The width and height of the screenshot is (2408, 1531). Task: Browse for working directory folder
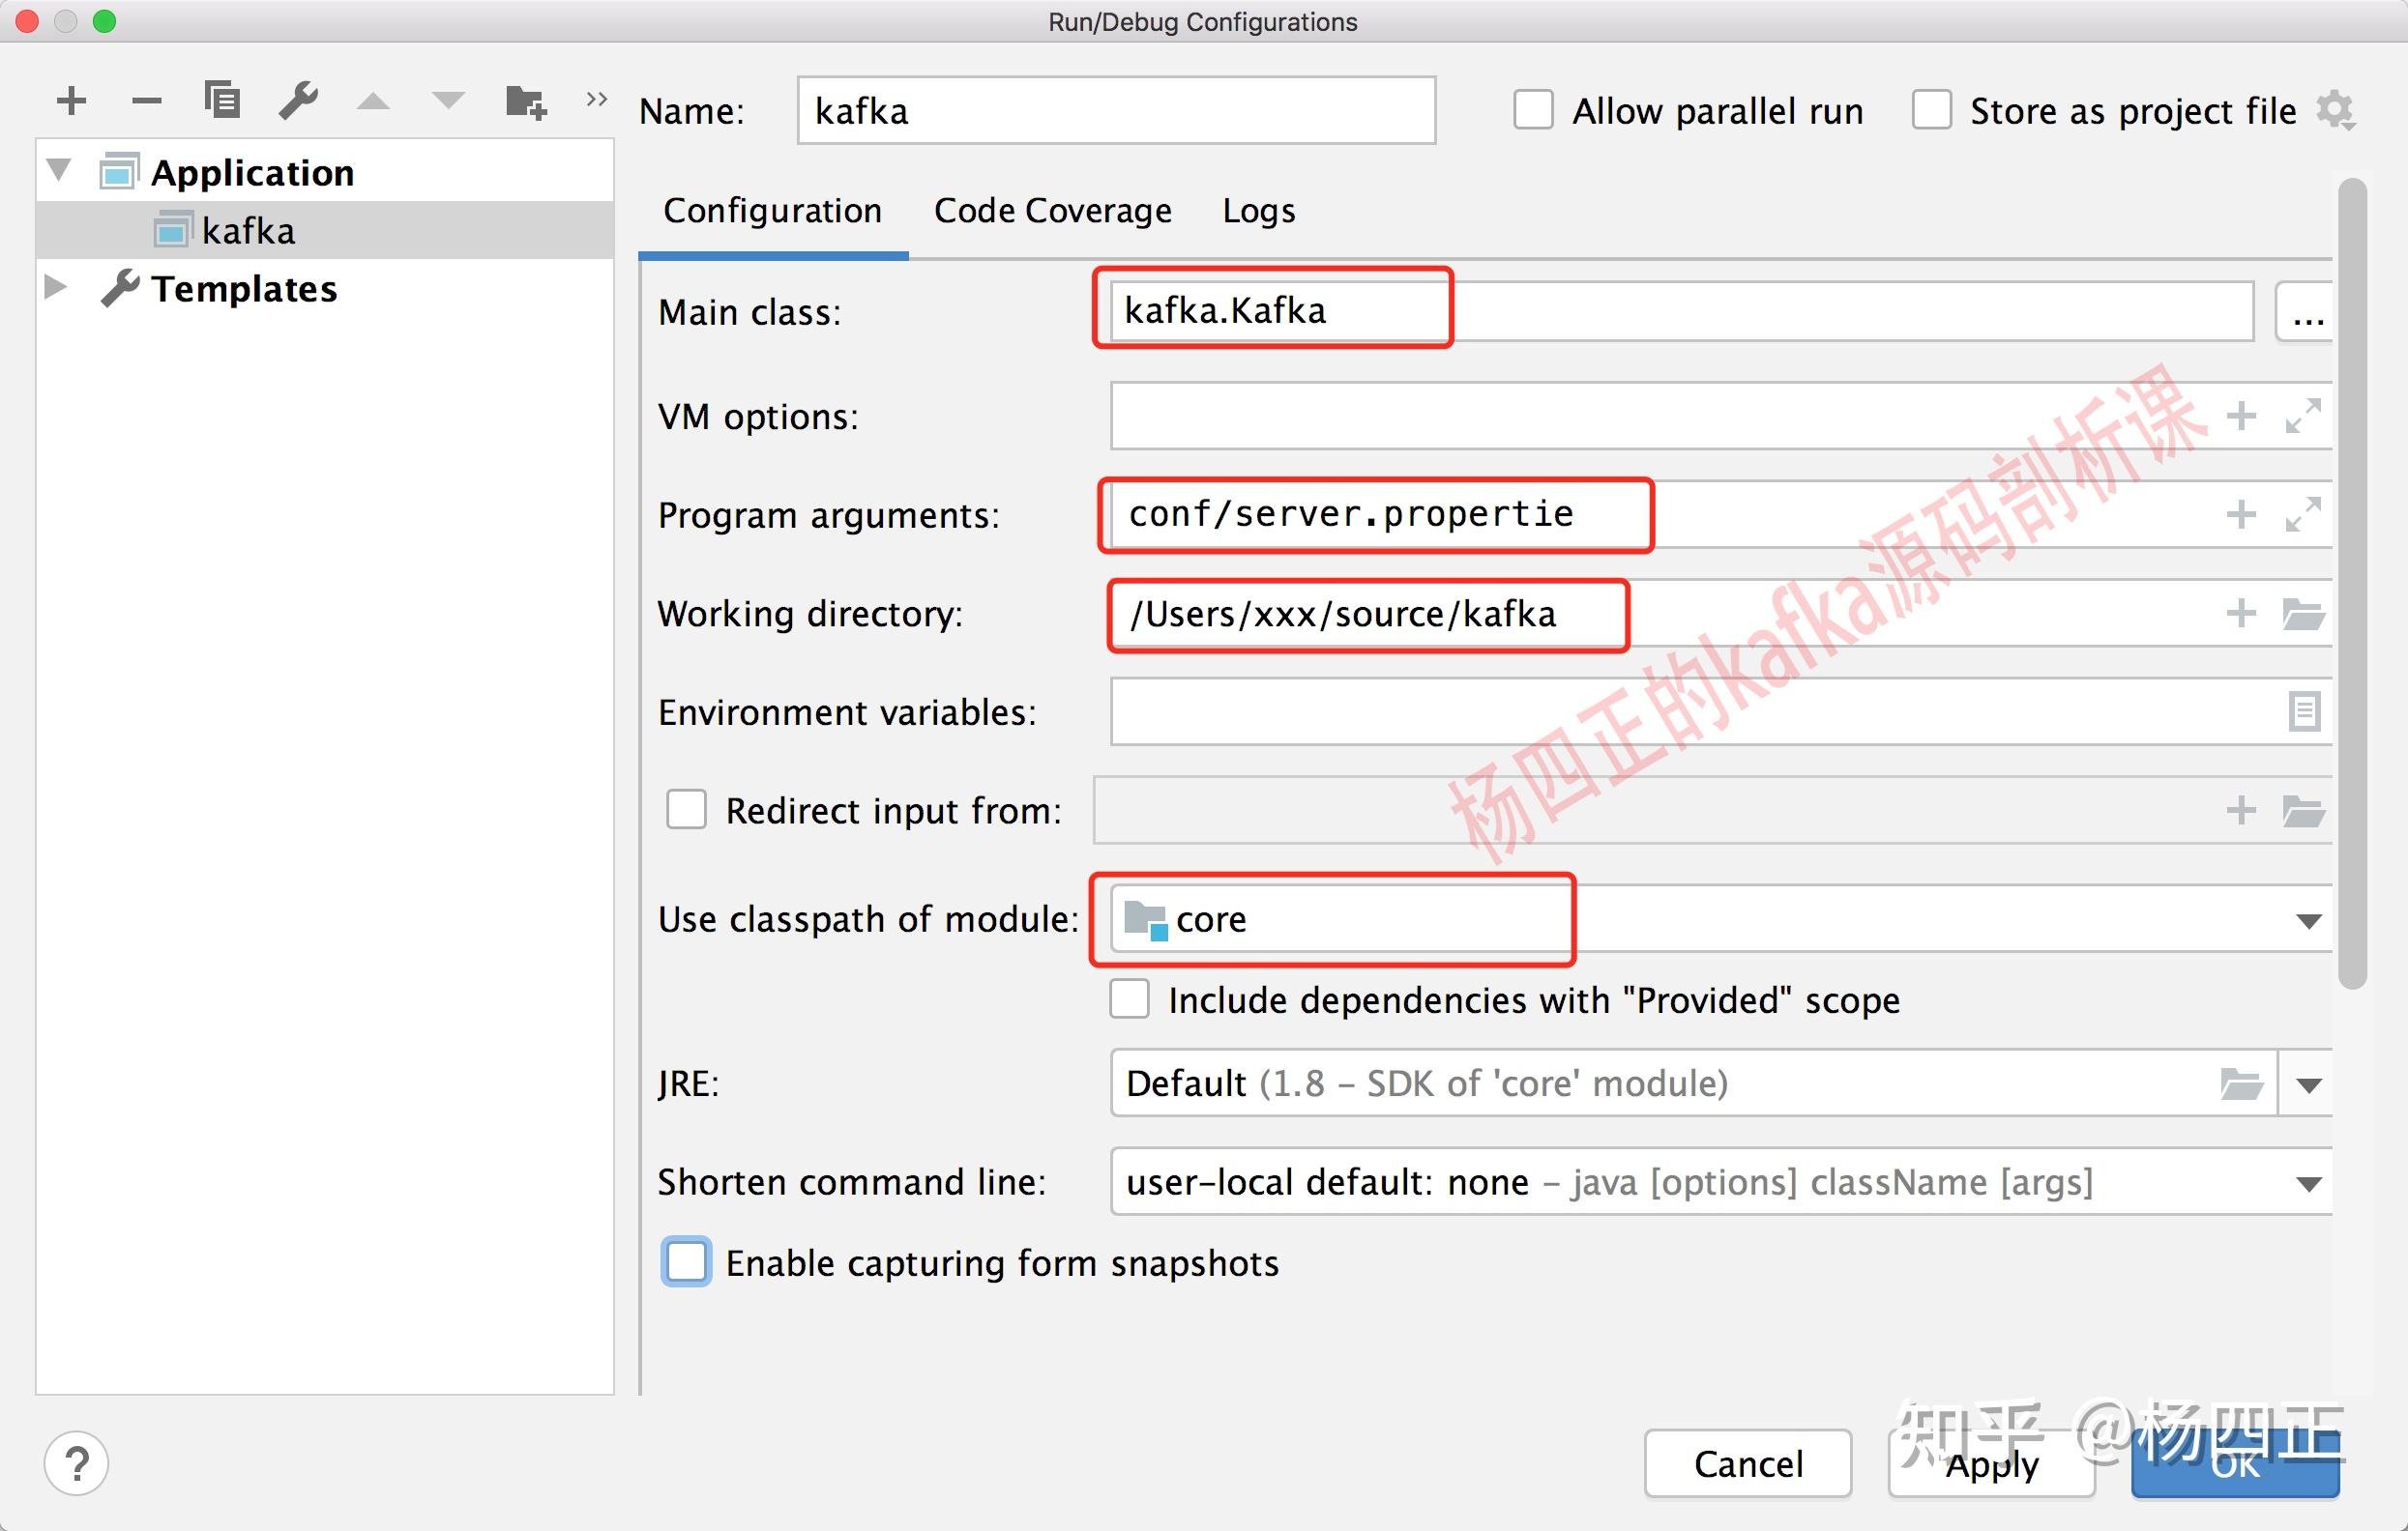pos(2304,614)
